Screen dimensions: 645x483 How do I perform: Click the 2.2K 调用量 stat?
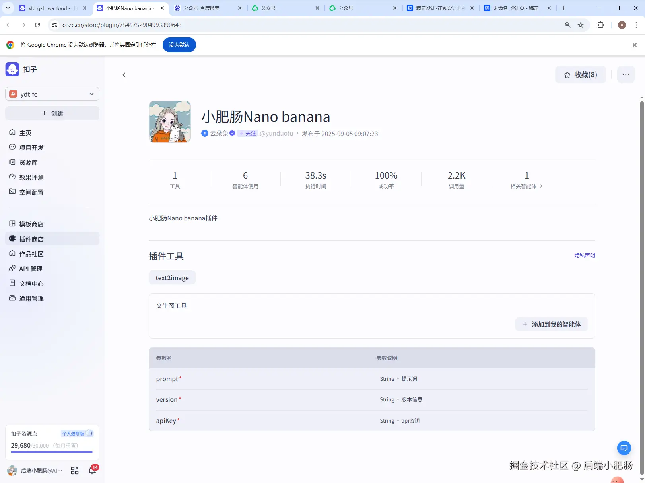pyautogui.click(x=457, y=180)
